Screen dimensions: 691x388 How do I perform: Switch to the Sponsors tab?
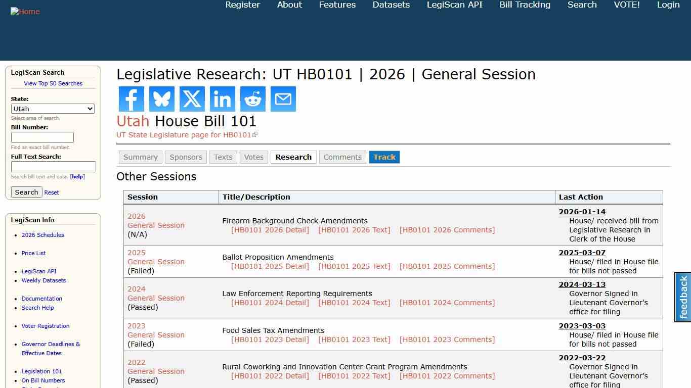point(186,157)
